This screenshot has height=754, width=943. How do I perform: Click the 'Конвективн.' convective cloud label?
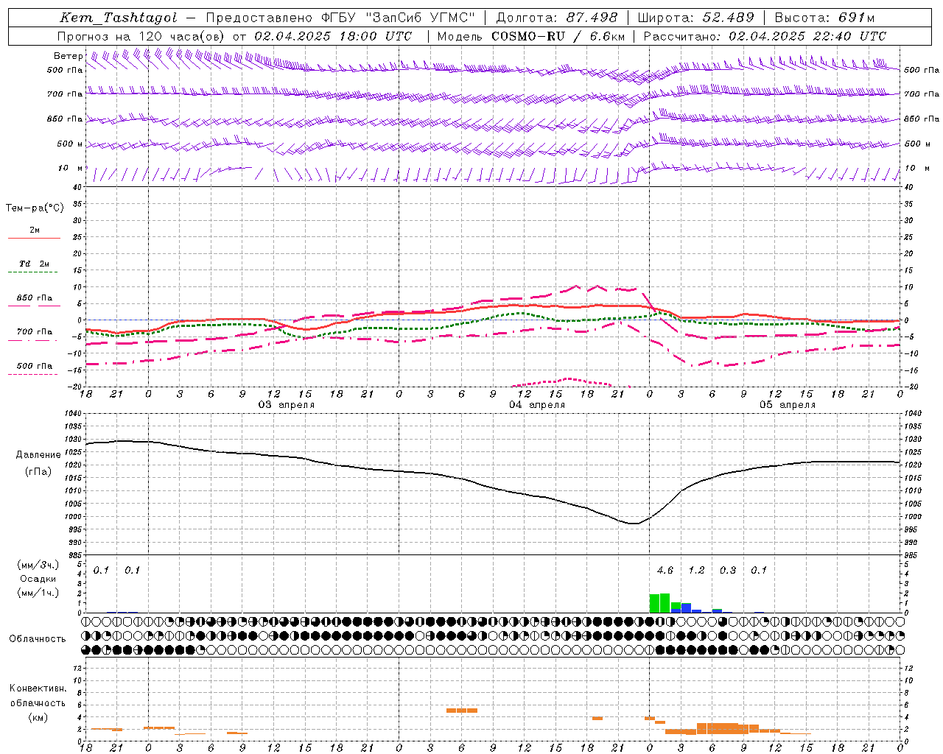pyautogui.click(x=38, y=688)
